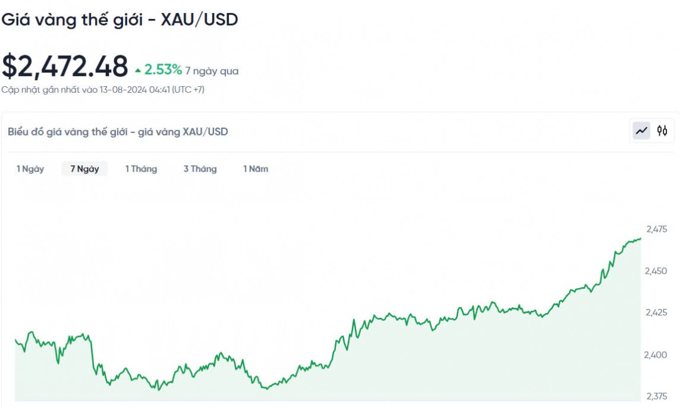Show the 3 Tháng chart range
This screenshot has width=680, height=407.
(200, 169)
